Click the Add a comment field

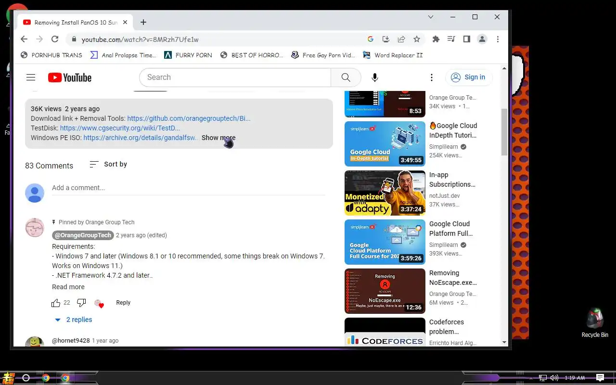(189, 188)
